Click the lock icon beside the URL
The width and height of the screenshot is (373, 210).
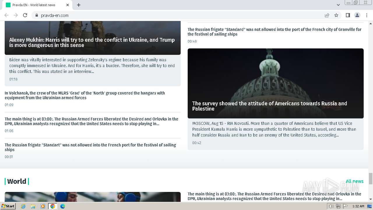click(36, 15)
